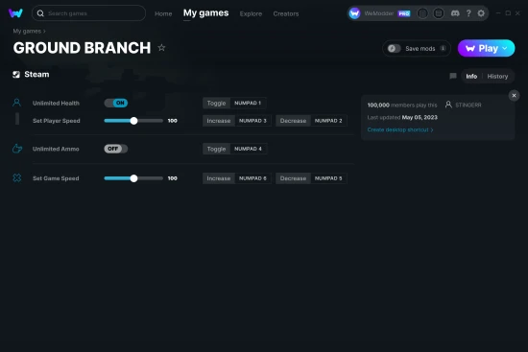Edit the NUMPAD 5 hotkey binding
The height and width of the screenshot is (352, 528).
point(328,178)
